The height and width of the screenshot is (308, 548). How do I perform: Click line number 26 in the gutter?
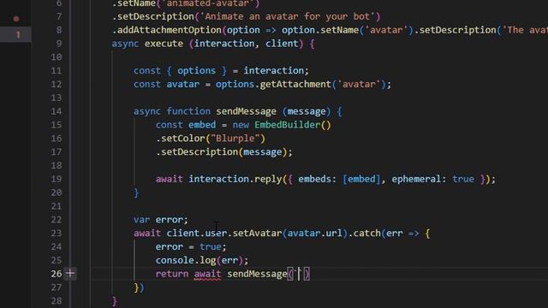coord(57,274)
